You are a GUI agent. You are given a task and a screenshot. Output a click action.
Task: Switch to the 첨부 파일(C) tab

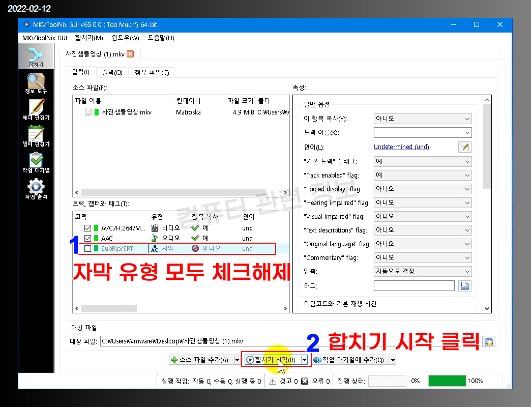click(x=152, y=72)
